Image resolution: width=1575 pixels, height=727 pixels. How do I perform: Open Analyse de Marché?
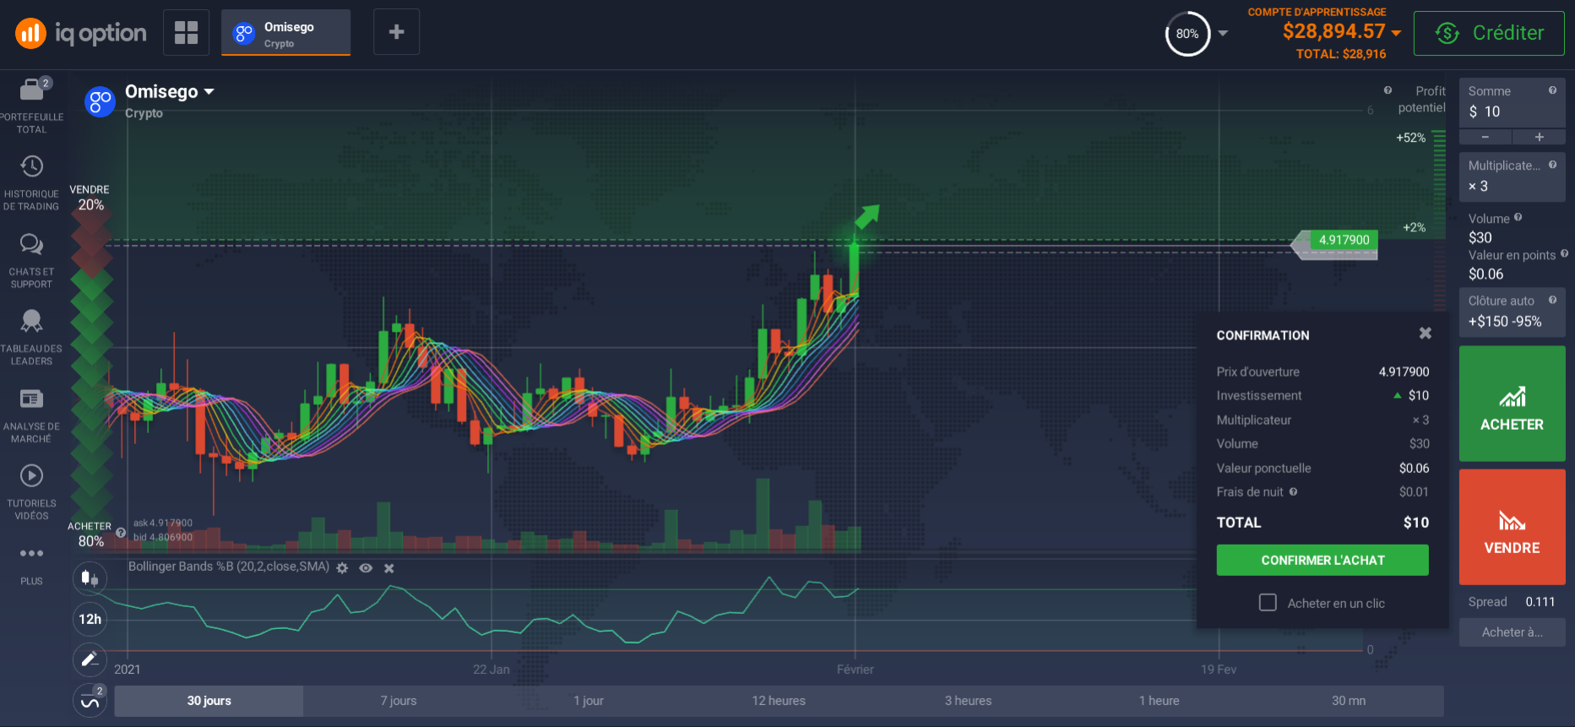click(31, 415)
